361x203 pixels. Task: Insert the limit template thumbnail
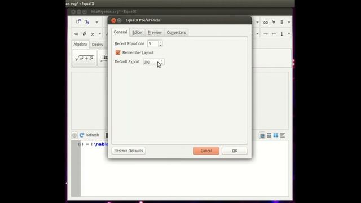(103, 58)
